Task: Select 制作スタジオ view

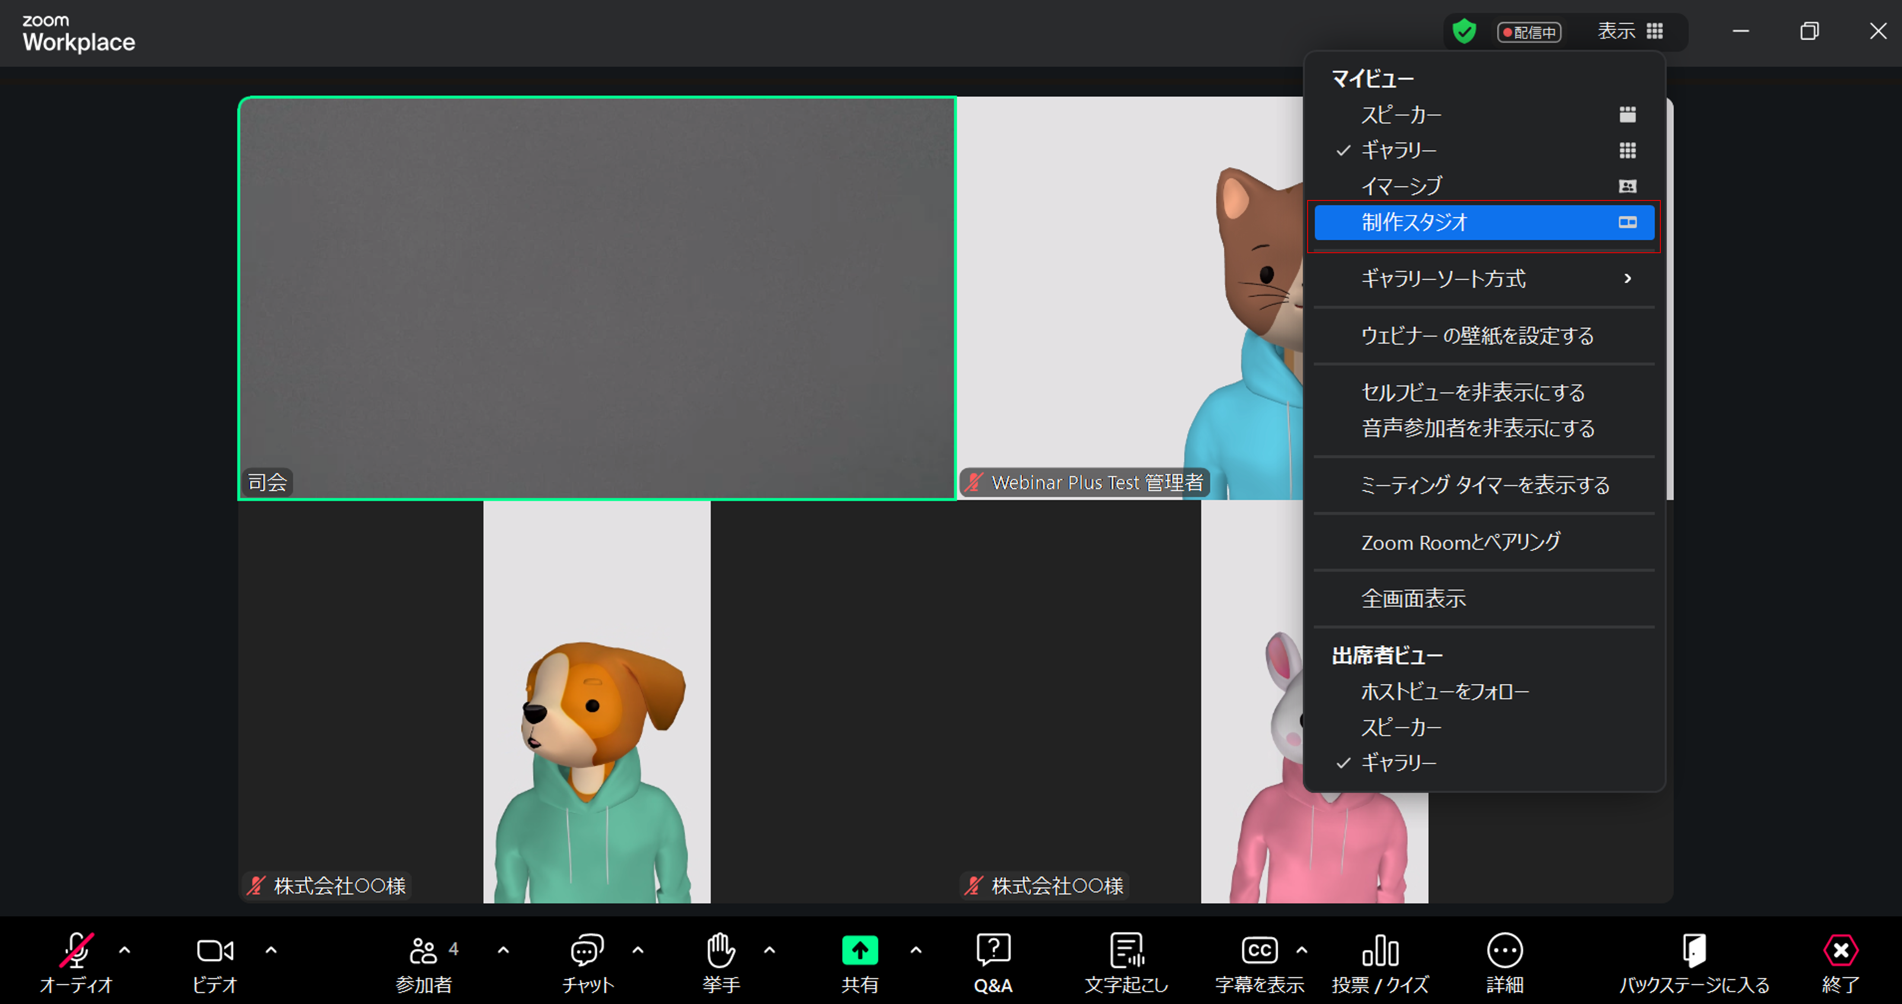Action: [1484, 222]
